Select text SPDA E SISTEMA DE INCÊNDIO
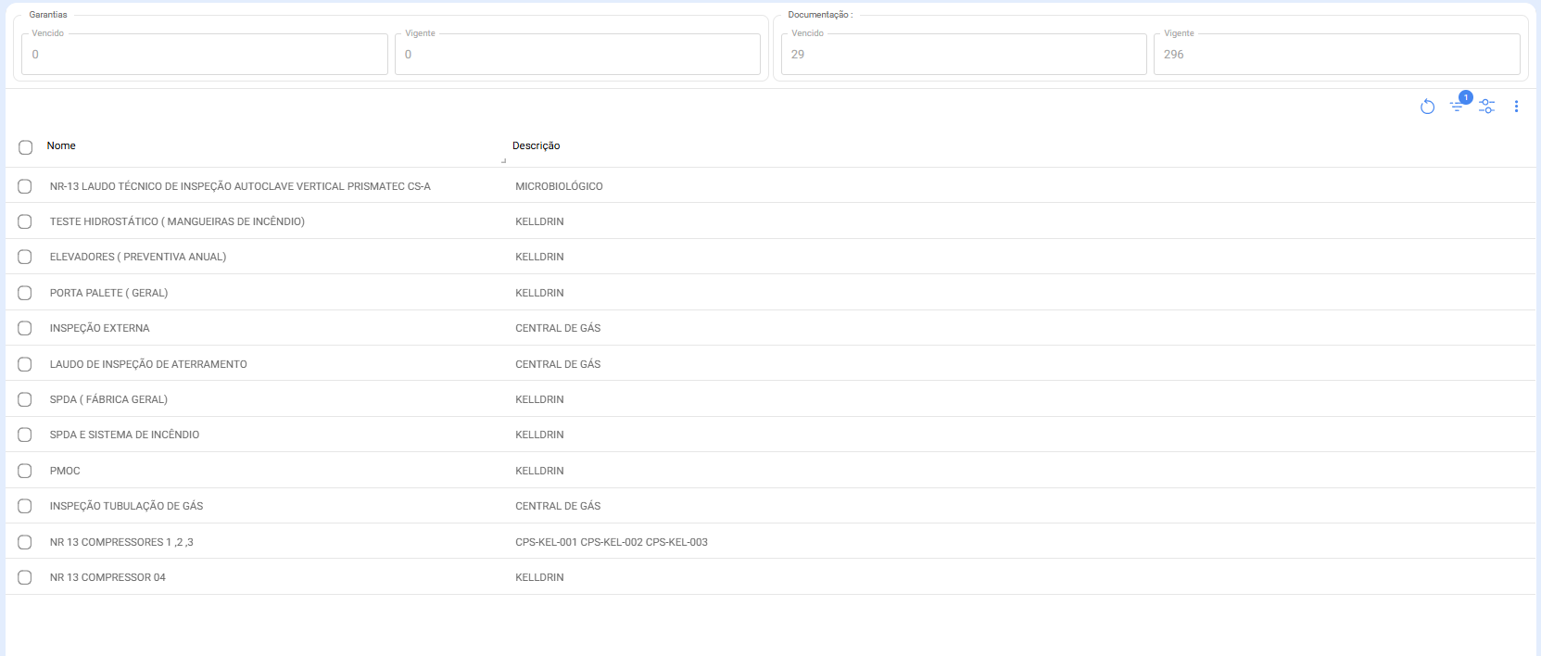 [124, 435]
